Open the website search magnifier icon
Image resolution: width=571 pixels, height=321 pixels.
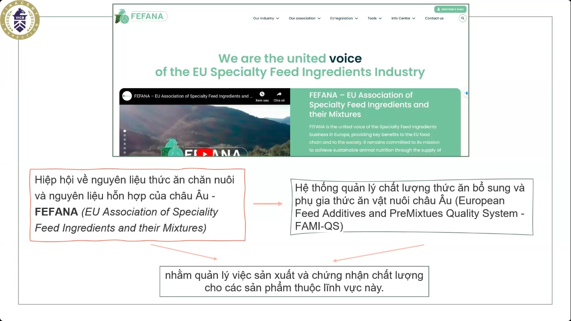pos(462,18)
